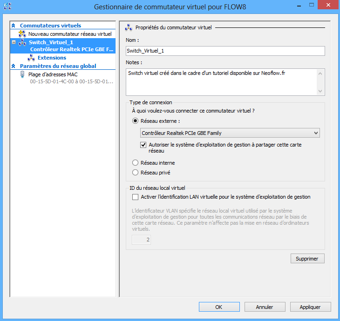Click the Switch_Virtuel_1 switch icon

[22, 42]
